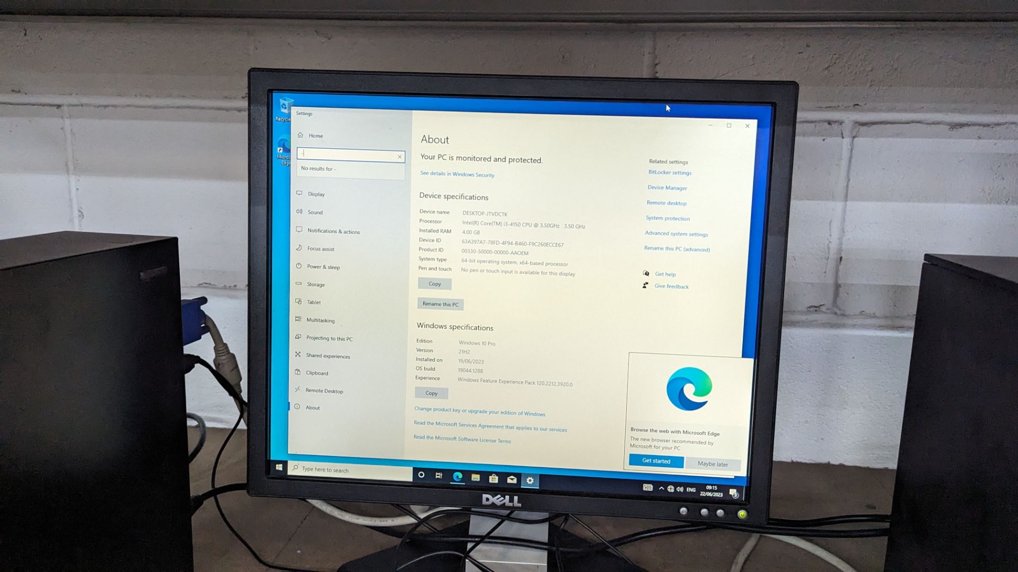This screenshot has width=1018, height=572.
Task: Open Sound settings panel
Action: tap(314, 212)
